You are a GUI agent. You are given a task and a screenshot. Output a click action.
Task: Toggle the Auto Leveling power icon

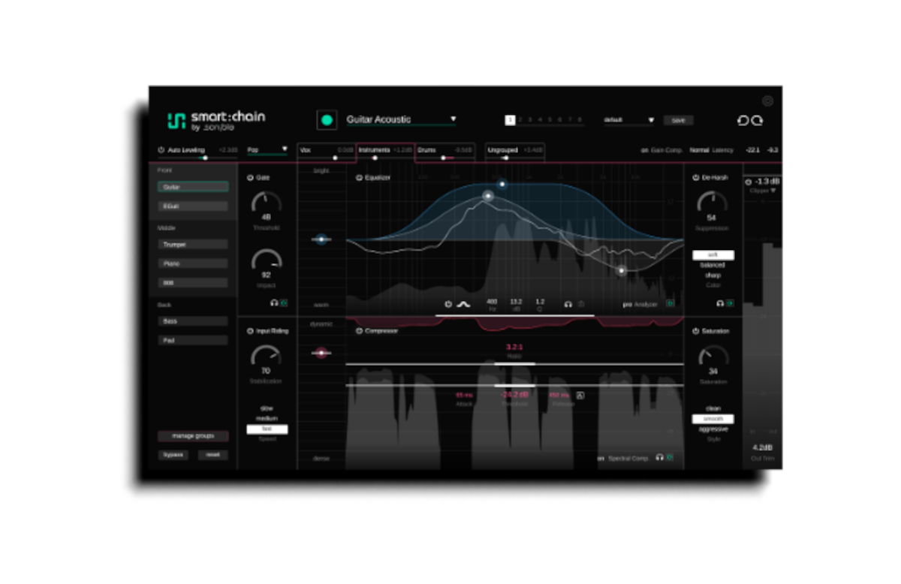tap(161, 150)
